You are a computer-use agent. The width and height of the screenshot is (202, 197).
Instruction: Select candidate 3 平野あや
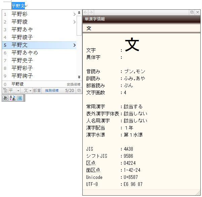(39, 30)
